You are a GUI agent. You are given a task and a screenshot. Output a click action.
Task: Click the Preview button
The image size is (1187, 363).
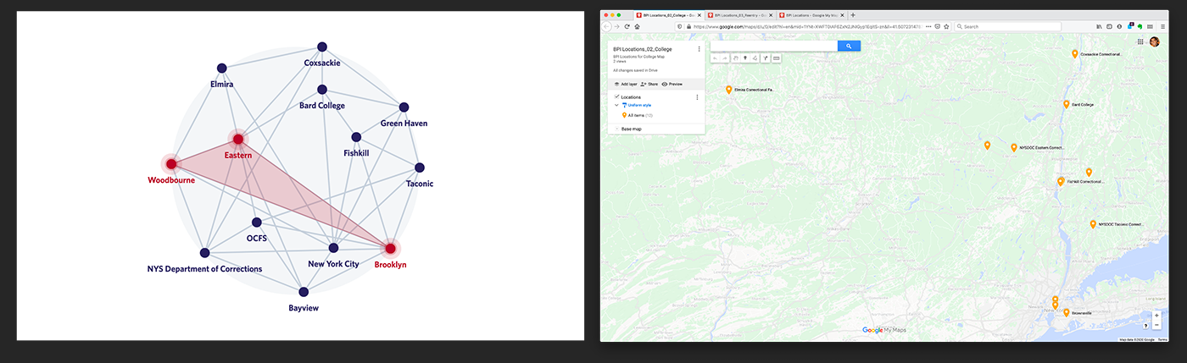click(x=672, y=84)
